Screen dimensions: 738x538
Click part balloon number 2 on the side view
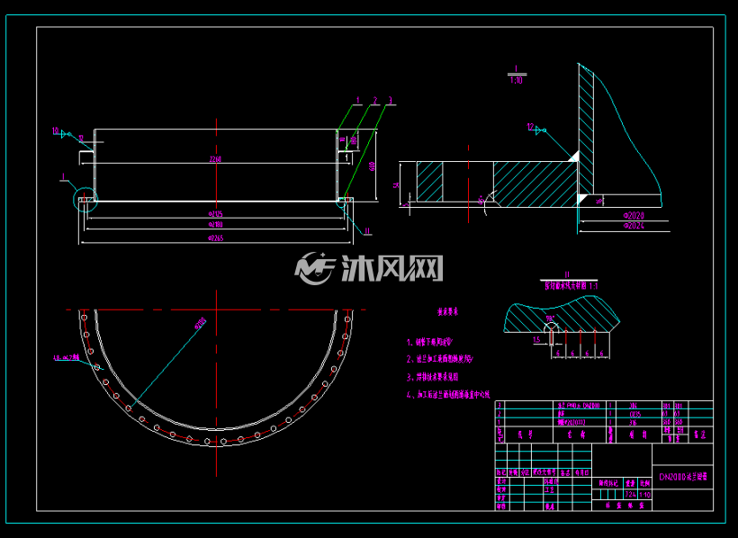(375, 100)
